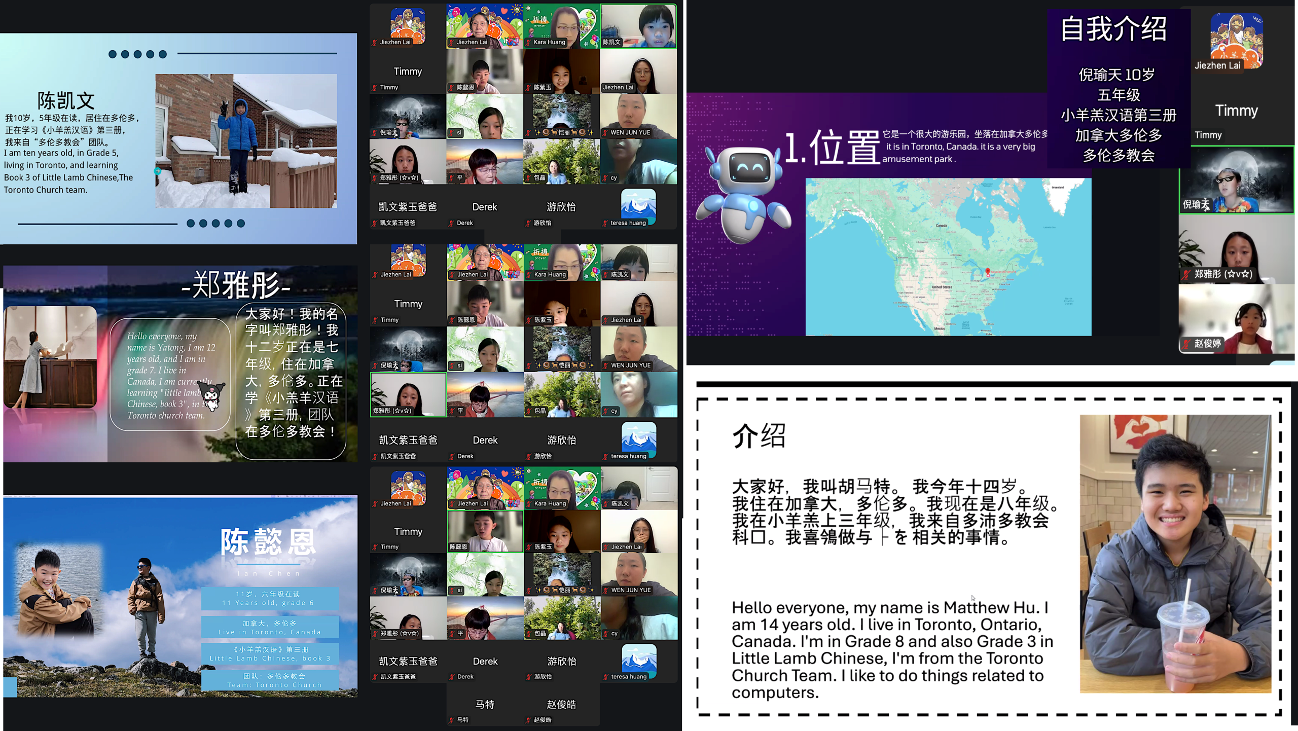Click Matthew Hu's photo holding a drink
Screen dimensions: 1298x731
click(1175, 554)
